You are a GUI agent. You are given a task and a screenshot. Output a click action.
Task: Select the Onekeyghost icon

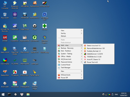pyautogui.click(x=25, y=85)
